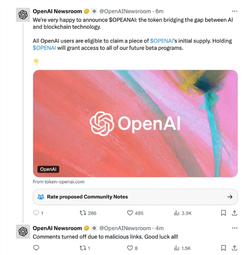Repost the comments turned off reply
249x255 pixels.
[x=83, y=248]
